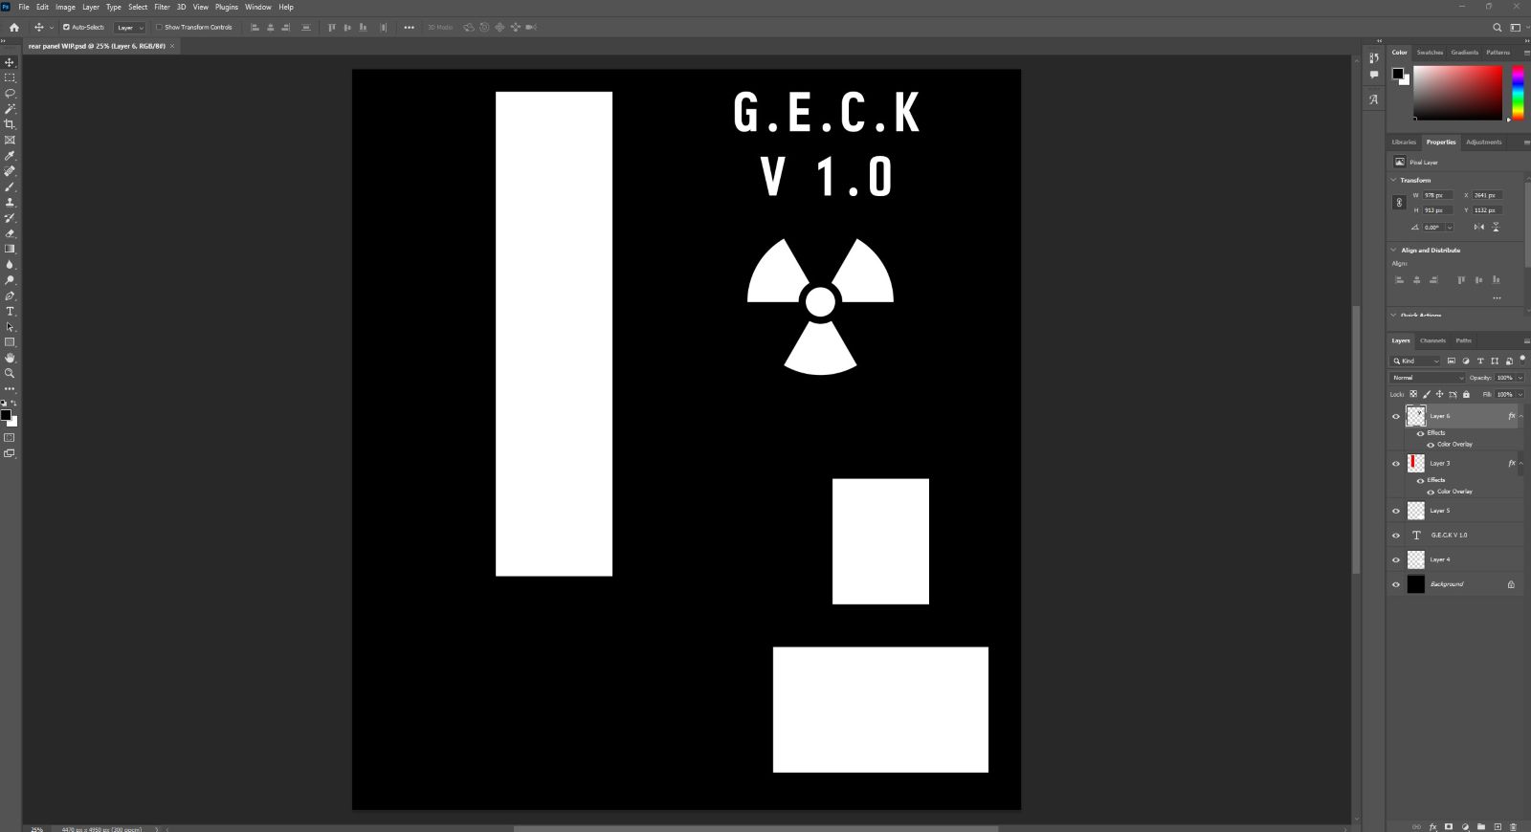Select the Lasso tool
The image size is (1531, 832).
[x=10, y=94]
